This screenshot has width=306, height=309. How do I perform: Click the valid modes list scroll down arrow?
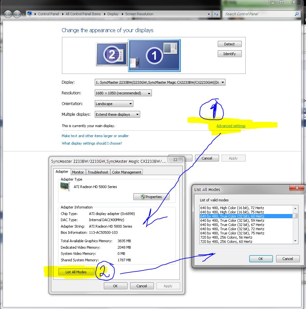pyautogui.click(x=295, y=241)
